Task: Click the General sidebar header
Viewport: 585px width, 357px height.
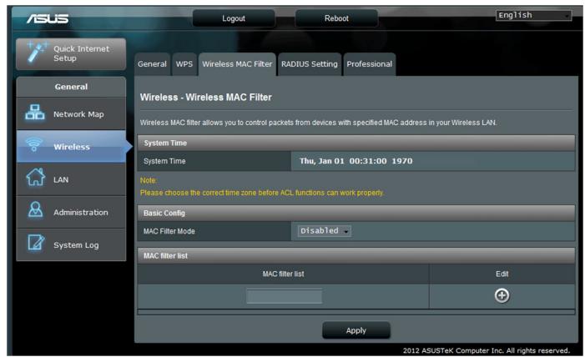Action: [x=71, y=87]
